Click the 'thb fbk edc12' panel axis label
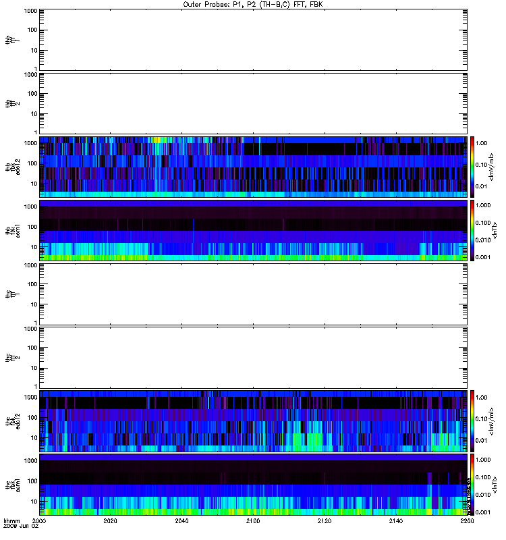 (13, 167)
